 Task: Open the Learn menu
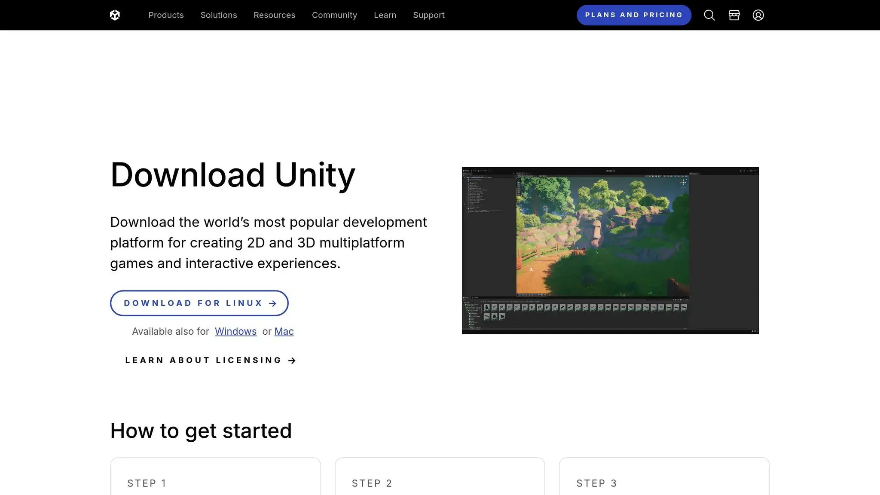click(385, 15)
